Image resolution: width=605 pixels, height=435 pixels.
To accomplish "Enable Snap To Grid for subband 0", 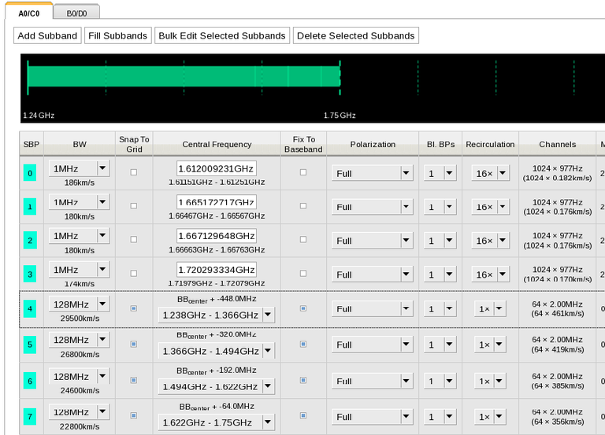I will [x=133, y=172].
